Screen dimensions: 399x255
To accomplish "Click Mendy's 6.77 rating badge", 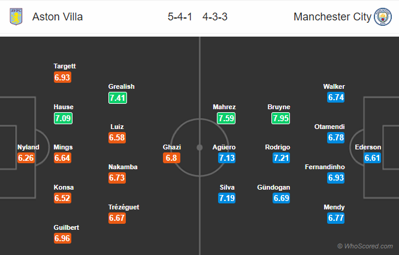I will (x=336, y=218).
